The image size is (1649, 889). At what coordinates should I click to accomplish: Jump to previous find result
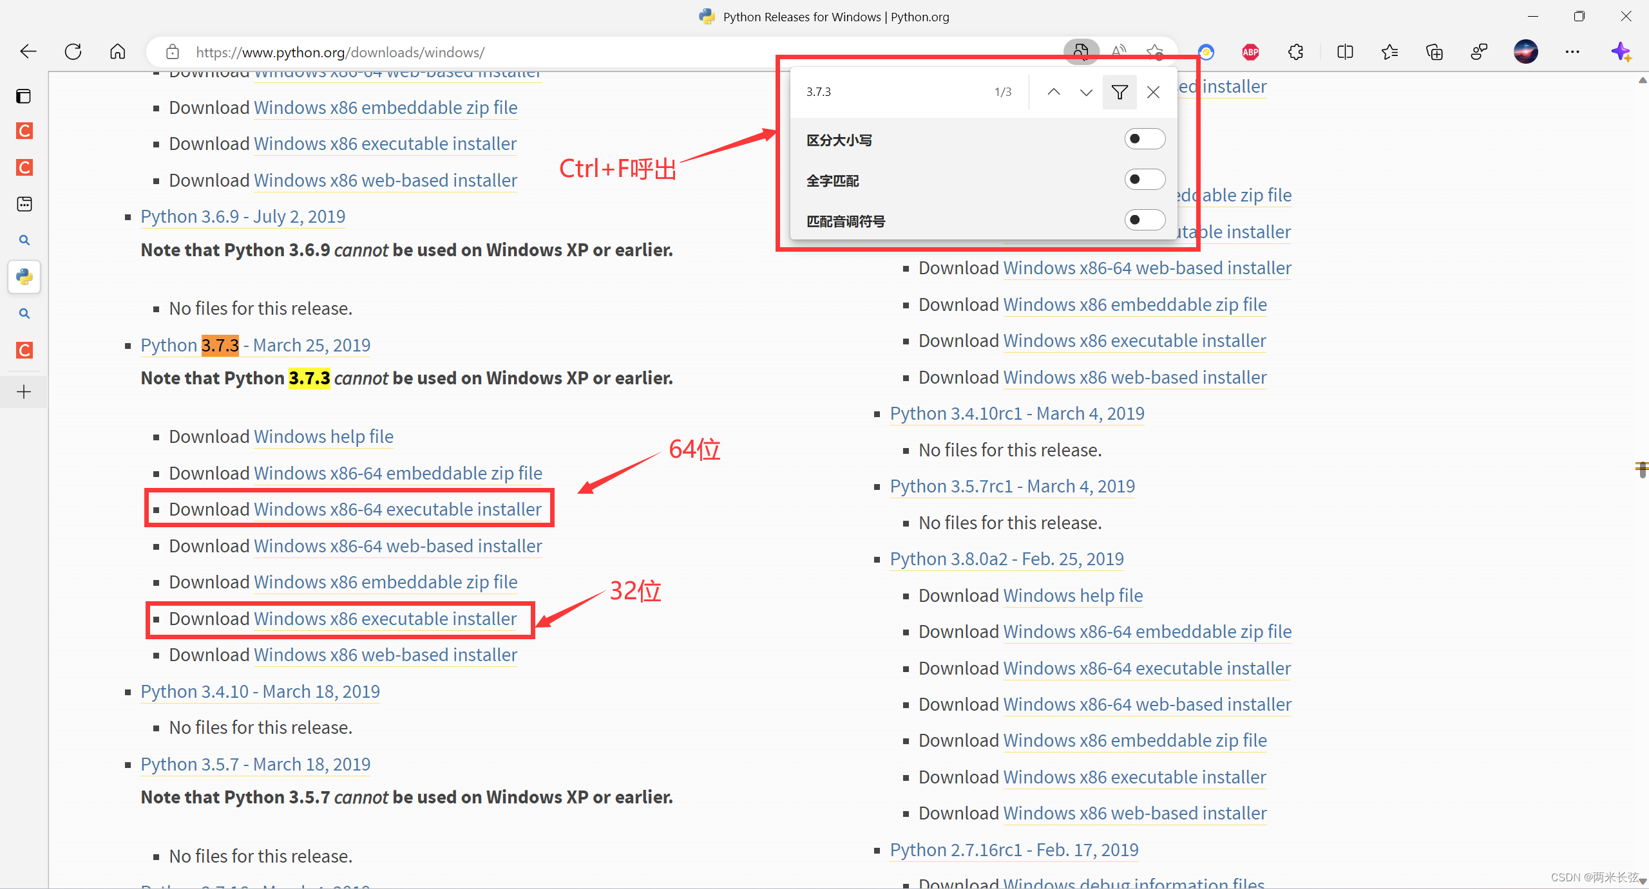pos(1053,91)
